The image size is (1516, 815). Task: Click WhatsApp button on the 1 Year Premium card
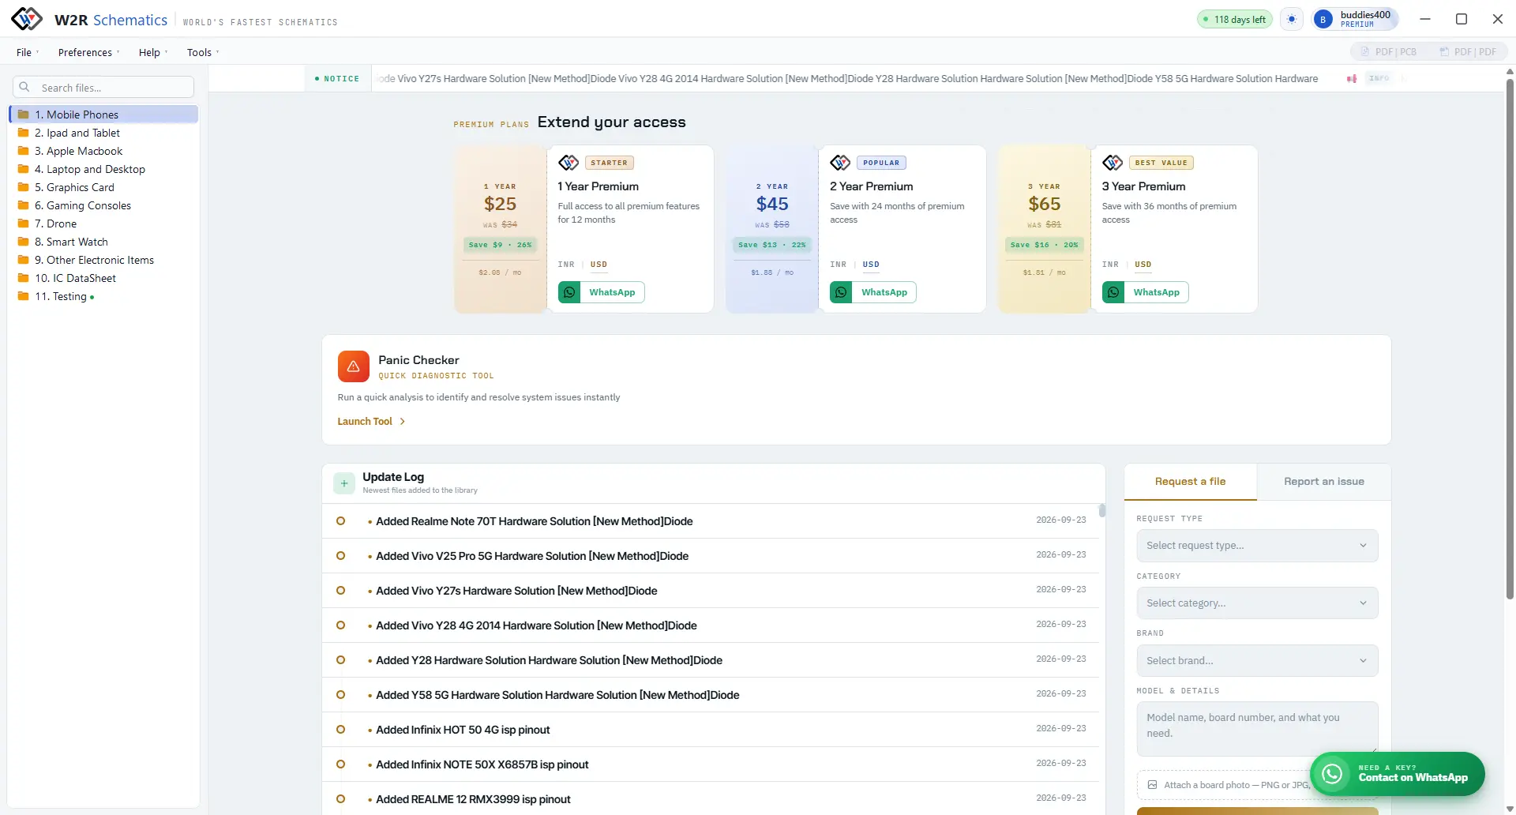[602, 292]
